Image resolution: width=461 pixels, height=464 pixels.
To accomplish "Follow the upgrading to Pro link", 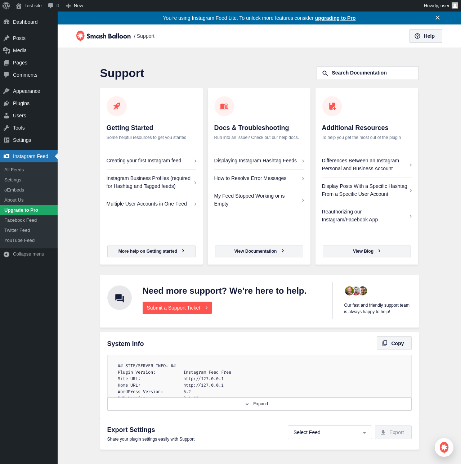I will click(335, 18).
